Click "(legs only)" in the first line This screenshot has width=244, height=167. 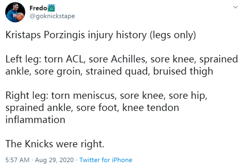tap(173, 35)
